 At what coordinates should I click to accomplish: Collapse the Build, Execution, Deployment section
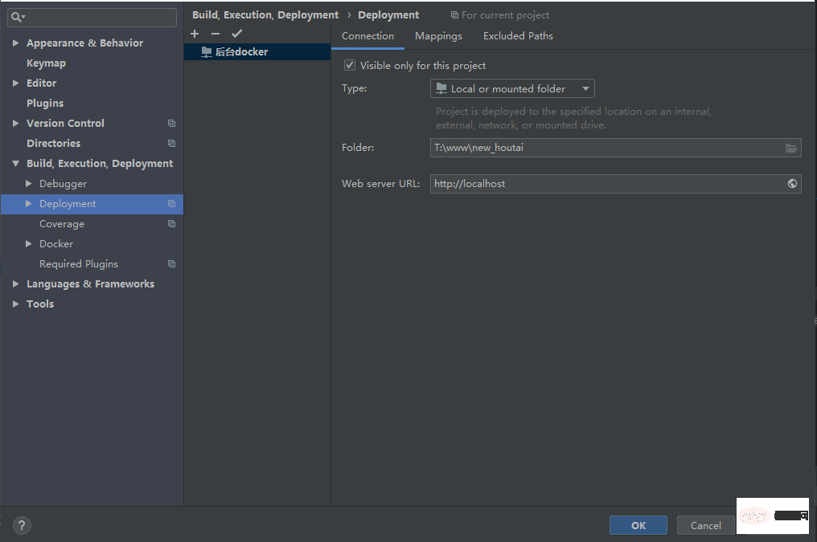(16, 164)
